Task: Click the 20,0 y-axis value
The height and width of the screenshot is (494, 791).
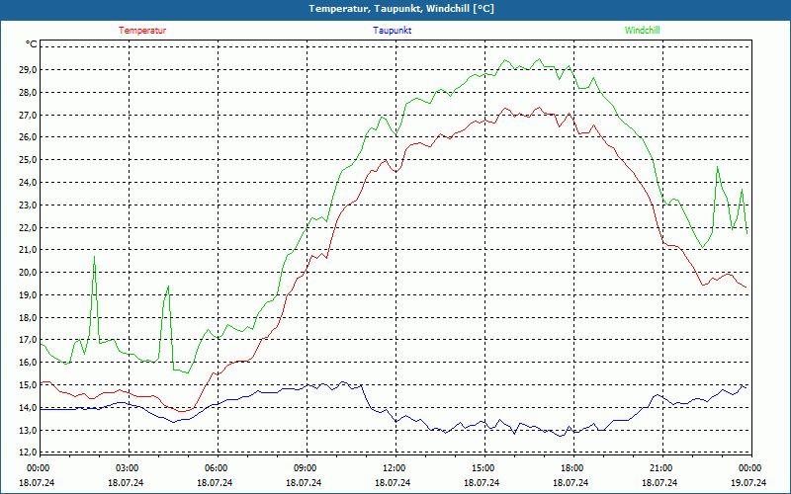Action: pos(28,273)
